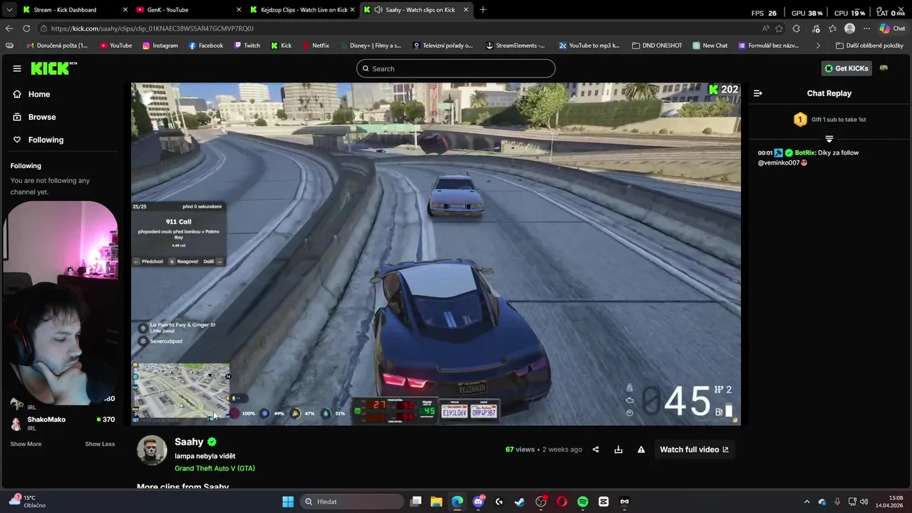Screen dimensions: 912x513
Task: Click the Get KICKs button
Action: [846, 68]
